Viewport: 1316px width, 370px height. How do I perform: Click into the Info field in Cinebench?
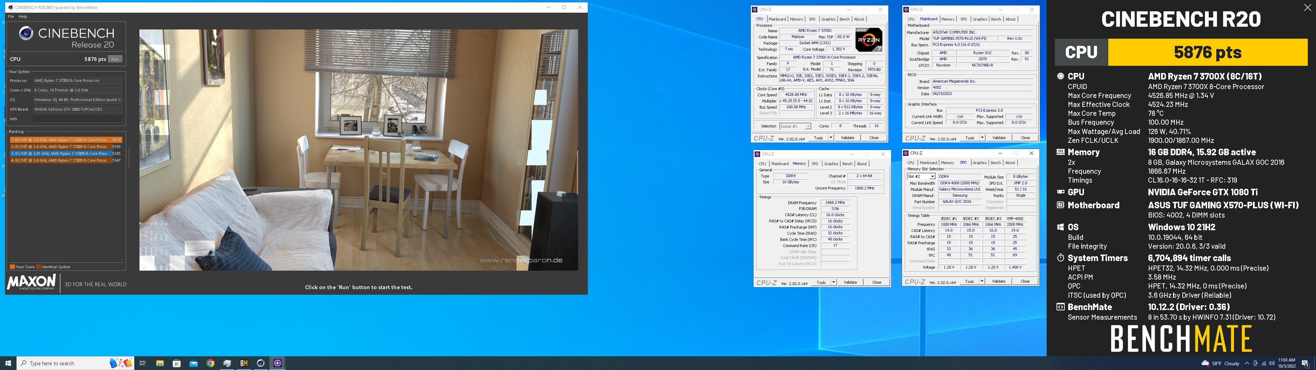[78, 119]
